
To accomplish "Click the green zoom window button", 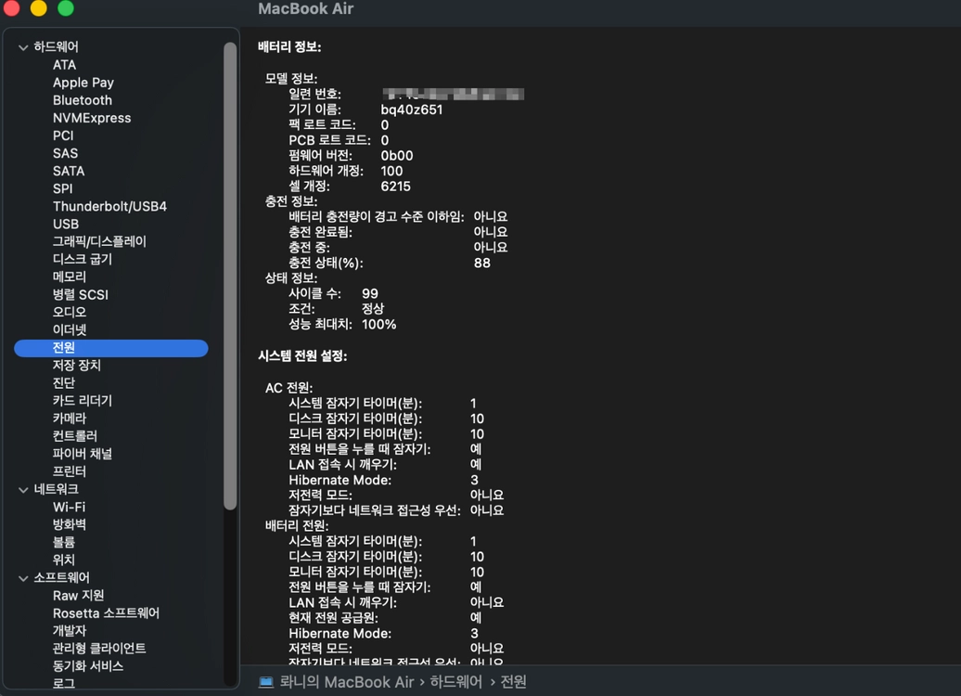I will coord(66,8).
